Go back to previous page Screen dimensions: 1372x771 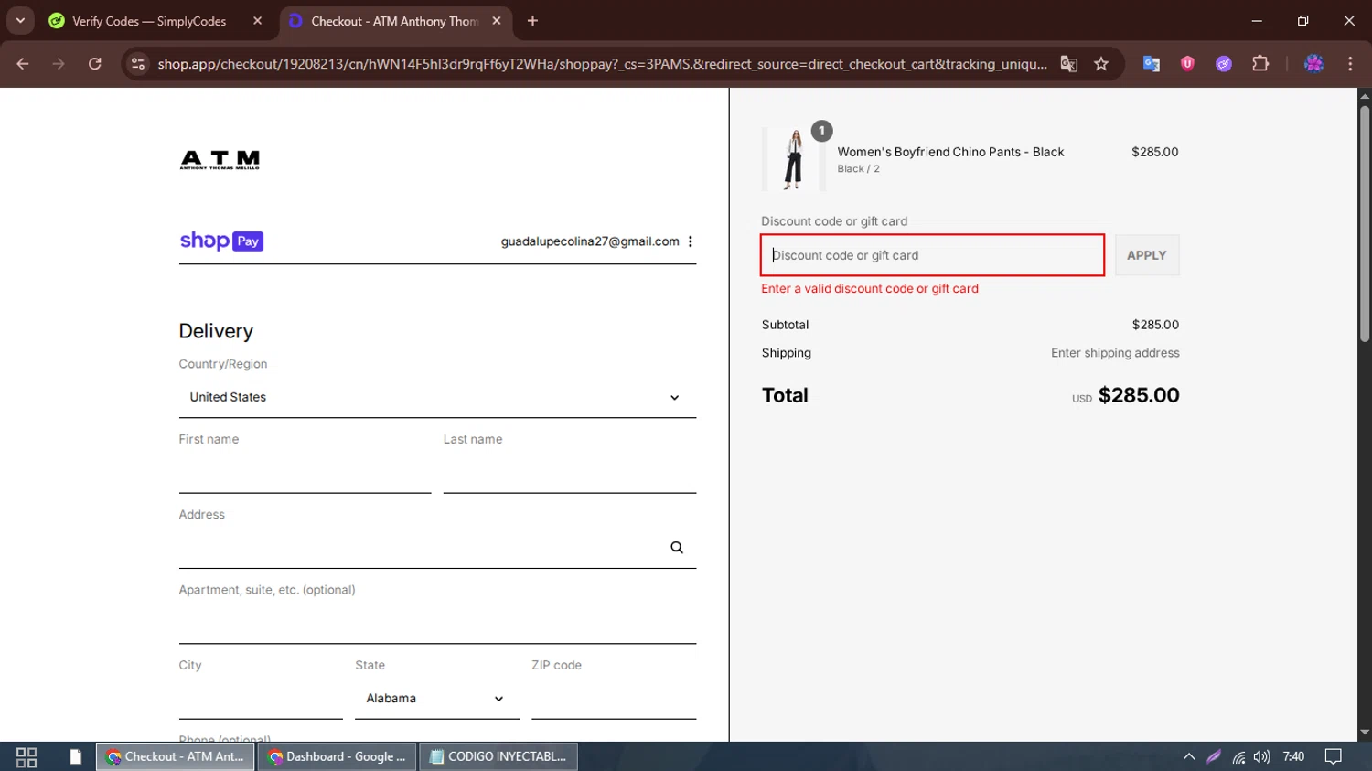(x=23, y=63)
